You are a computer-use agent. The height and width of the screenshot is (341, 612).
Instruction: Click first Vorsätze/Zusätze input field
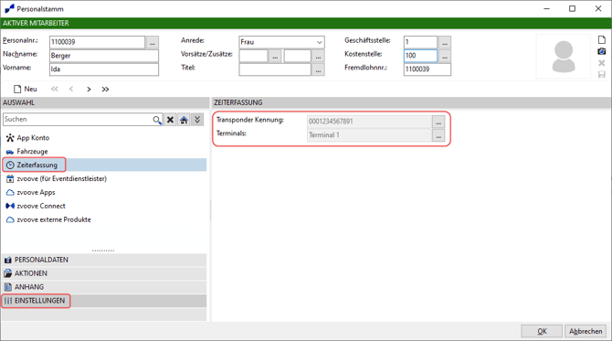point(253,56)
